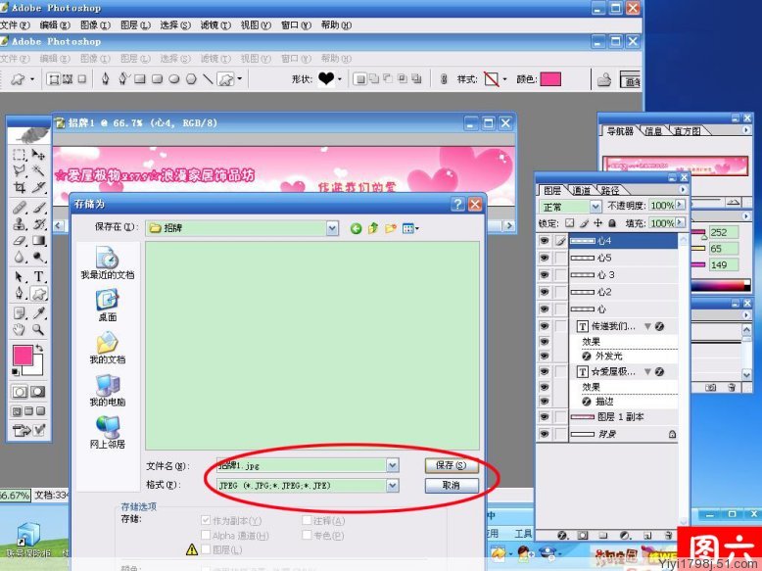Screen dimensions: 762x571
Task: Open the 文件 menu
Action: tap(15, 24)
